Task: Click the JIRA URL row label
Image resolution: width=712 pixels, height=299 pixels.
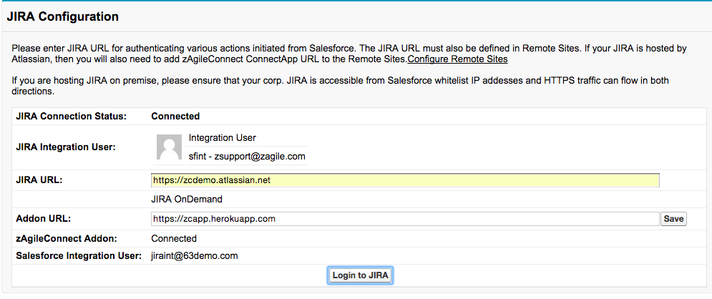Action: (39, 180)
